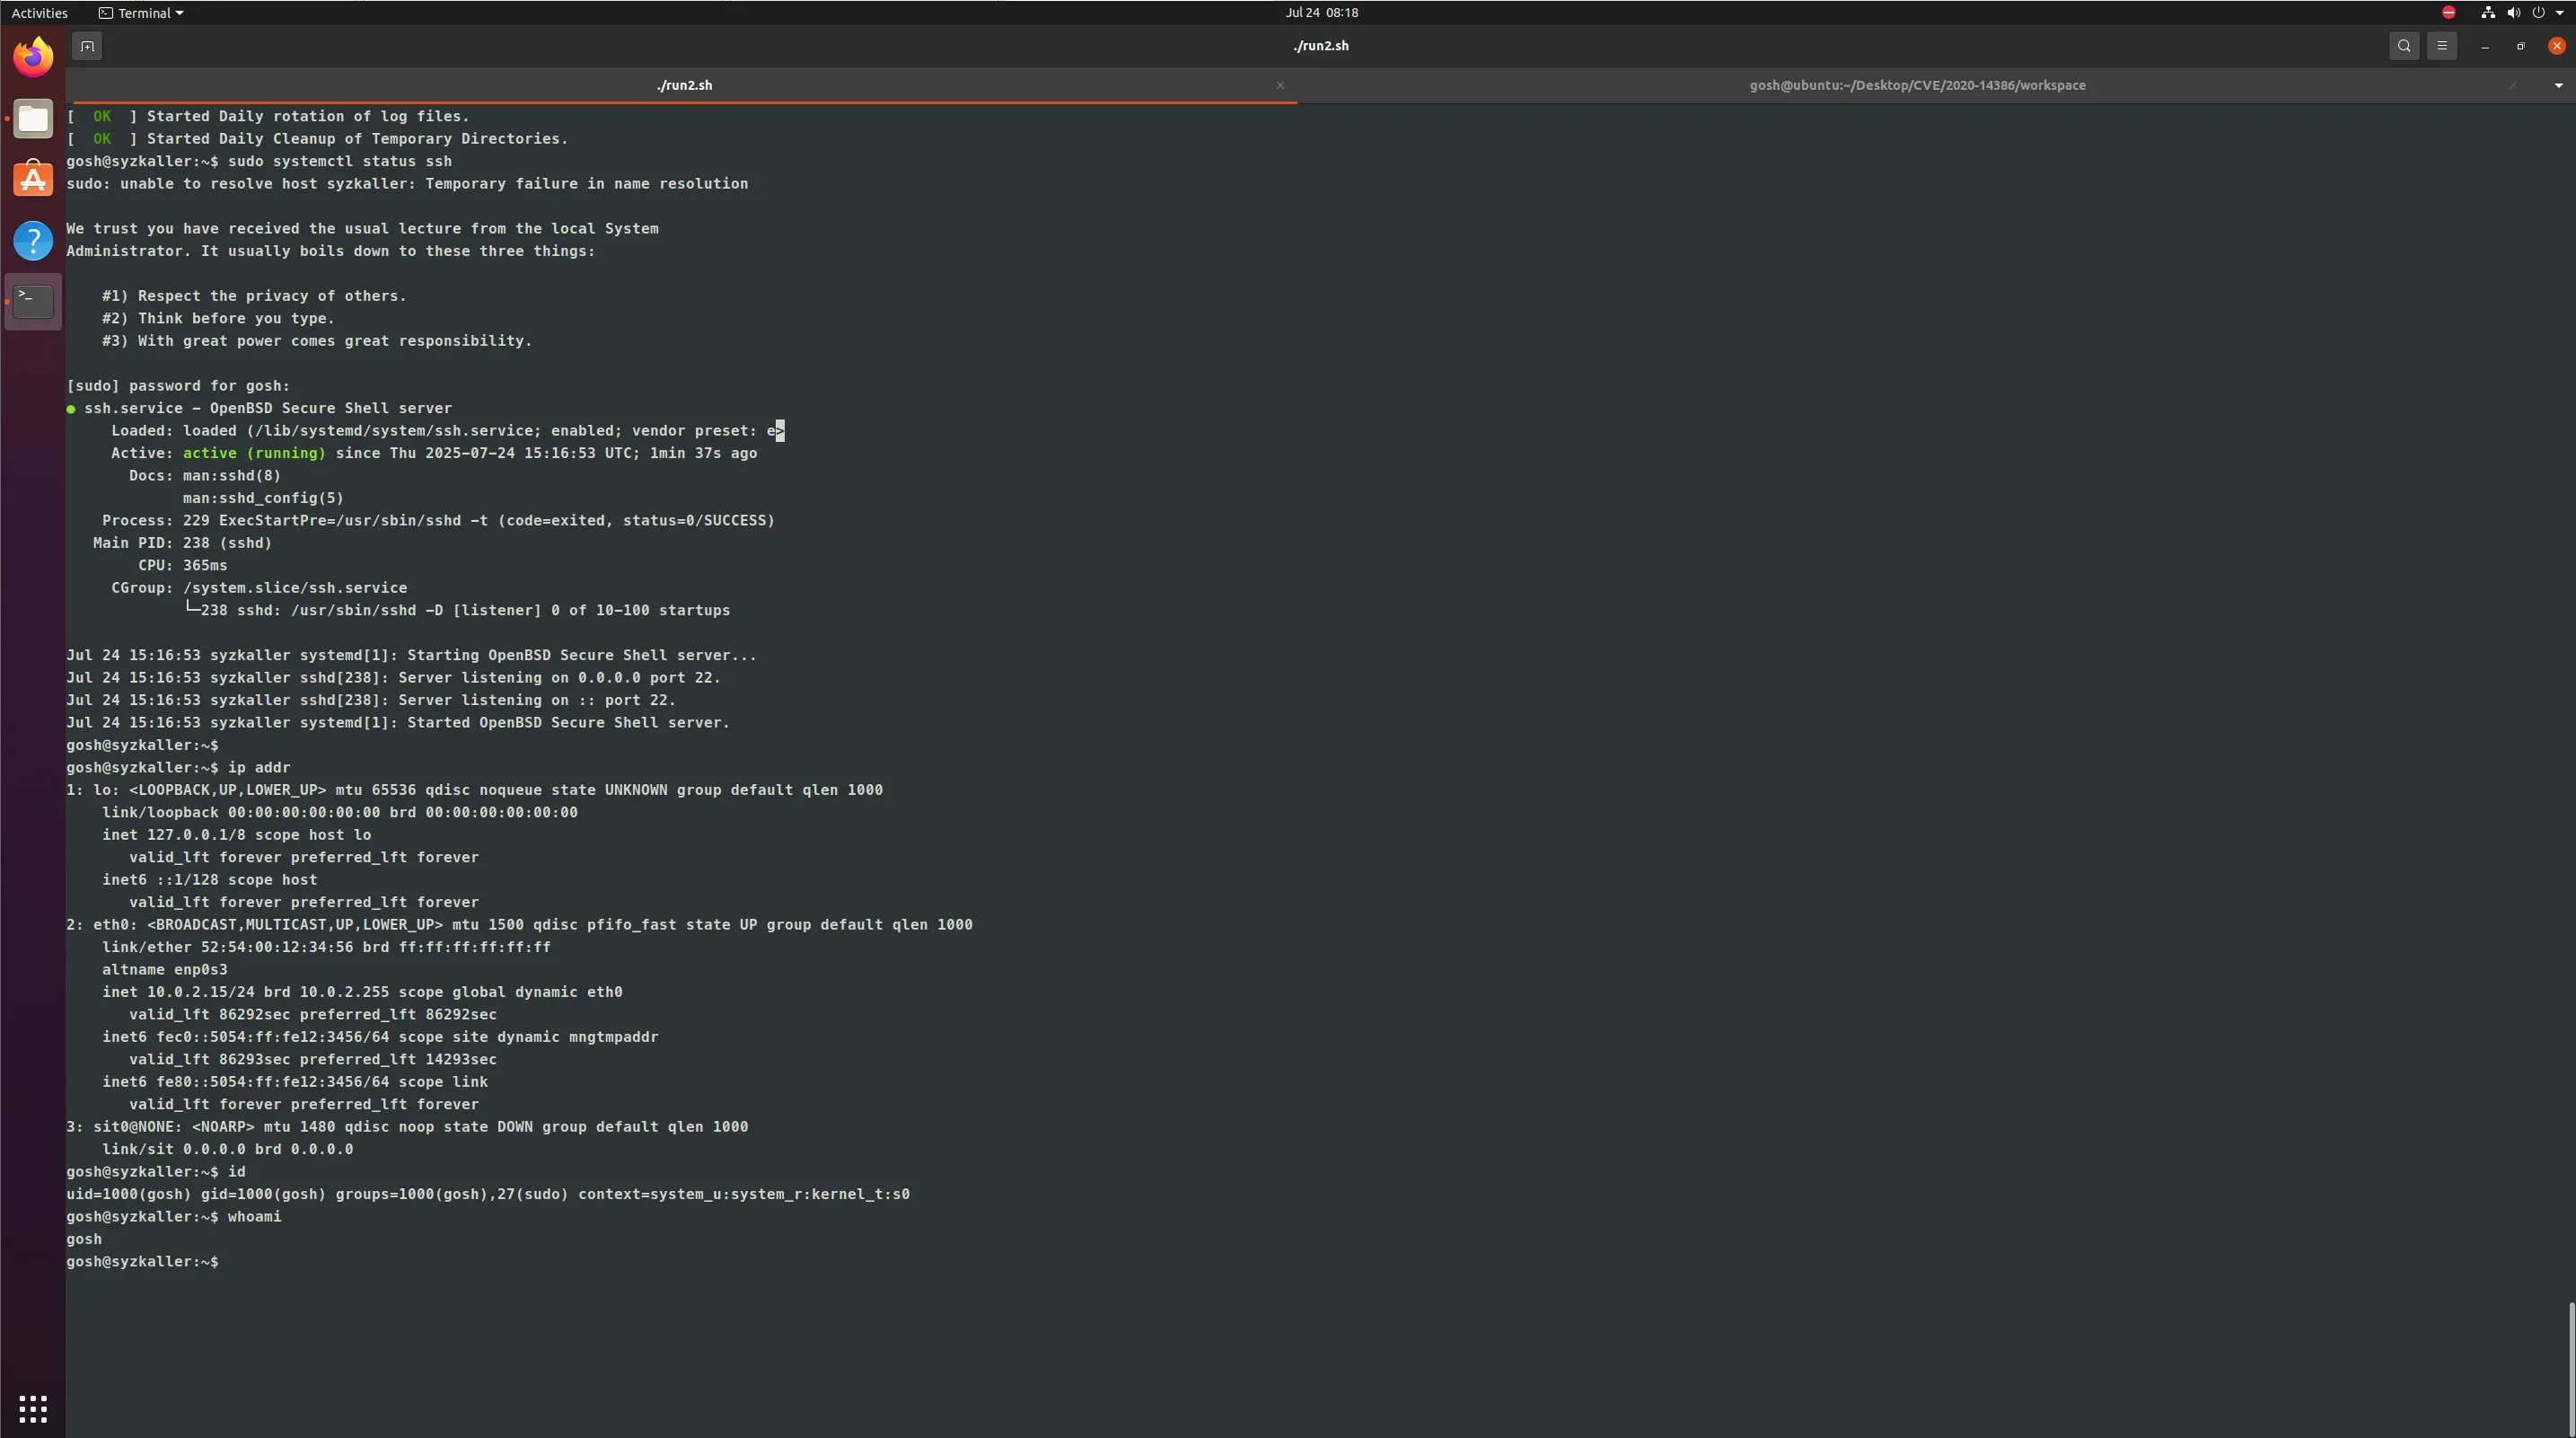Click the network status icon

coord(2488,13)
